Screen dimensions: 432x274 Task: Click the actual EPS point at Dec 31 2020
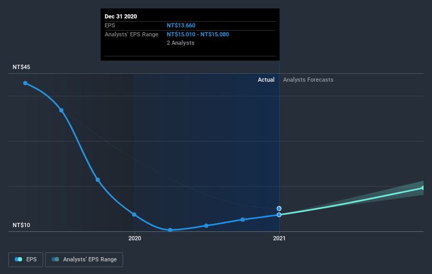click(279, 214)
